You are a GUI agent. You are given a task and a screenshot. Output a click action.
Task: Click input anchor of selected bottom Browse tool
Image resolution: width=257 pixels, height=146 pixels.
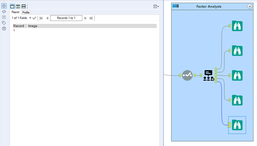(x=229, y=125)
